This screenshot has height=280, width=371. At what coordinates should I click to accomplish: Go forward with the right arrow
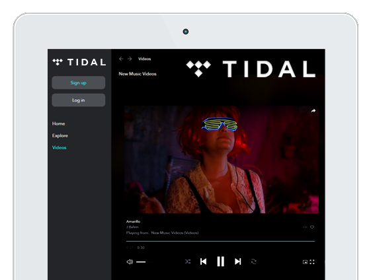pyautogui.click(x=130, y=59)
